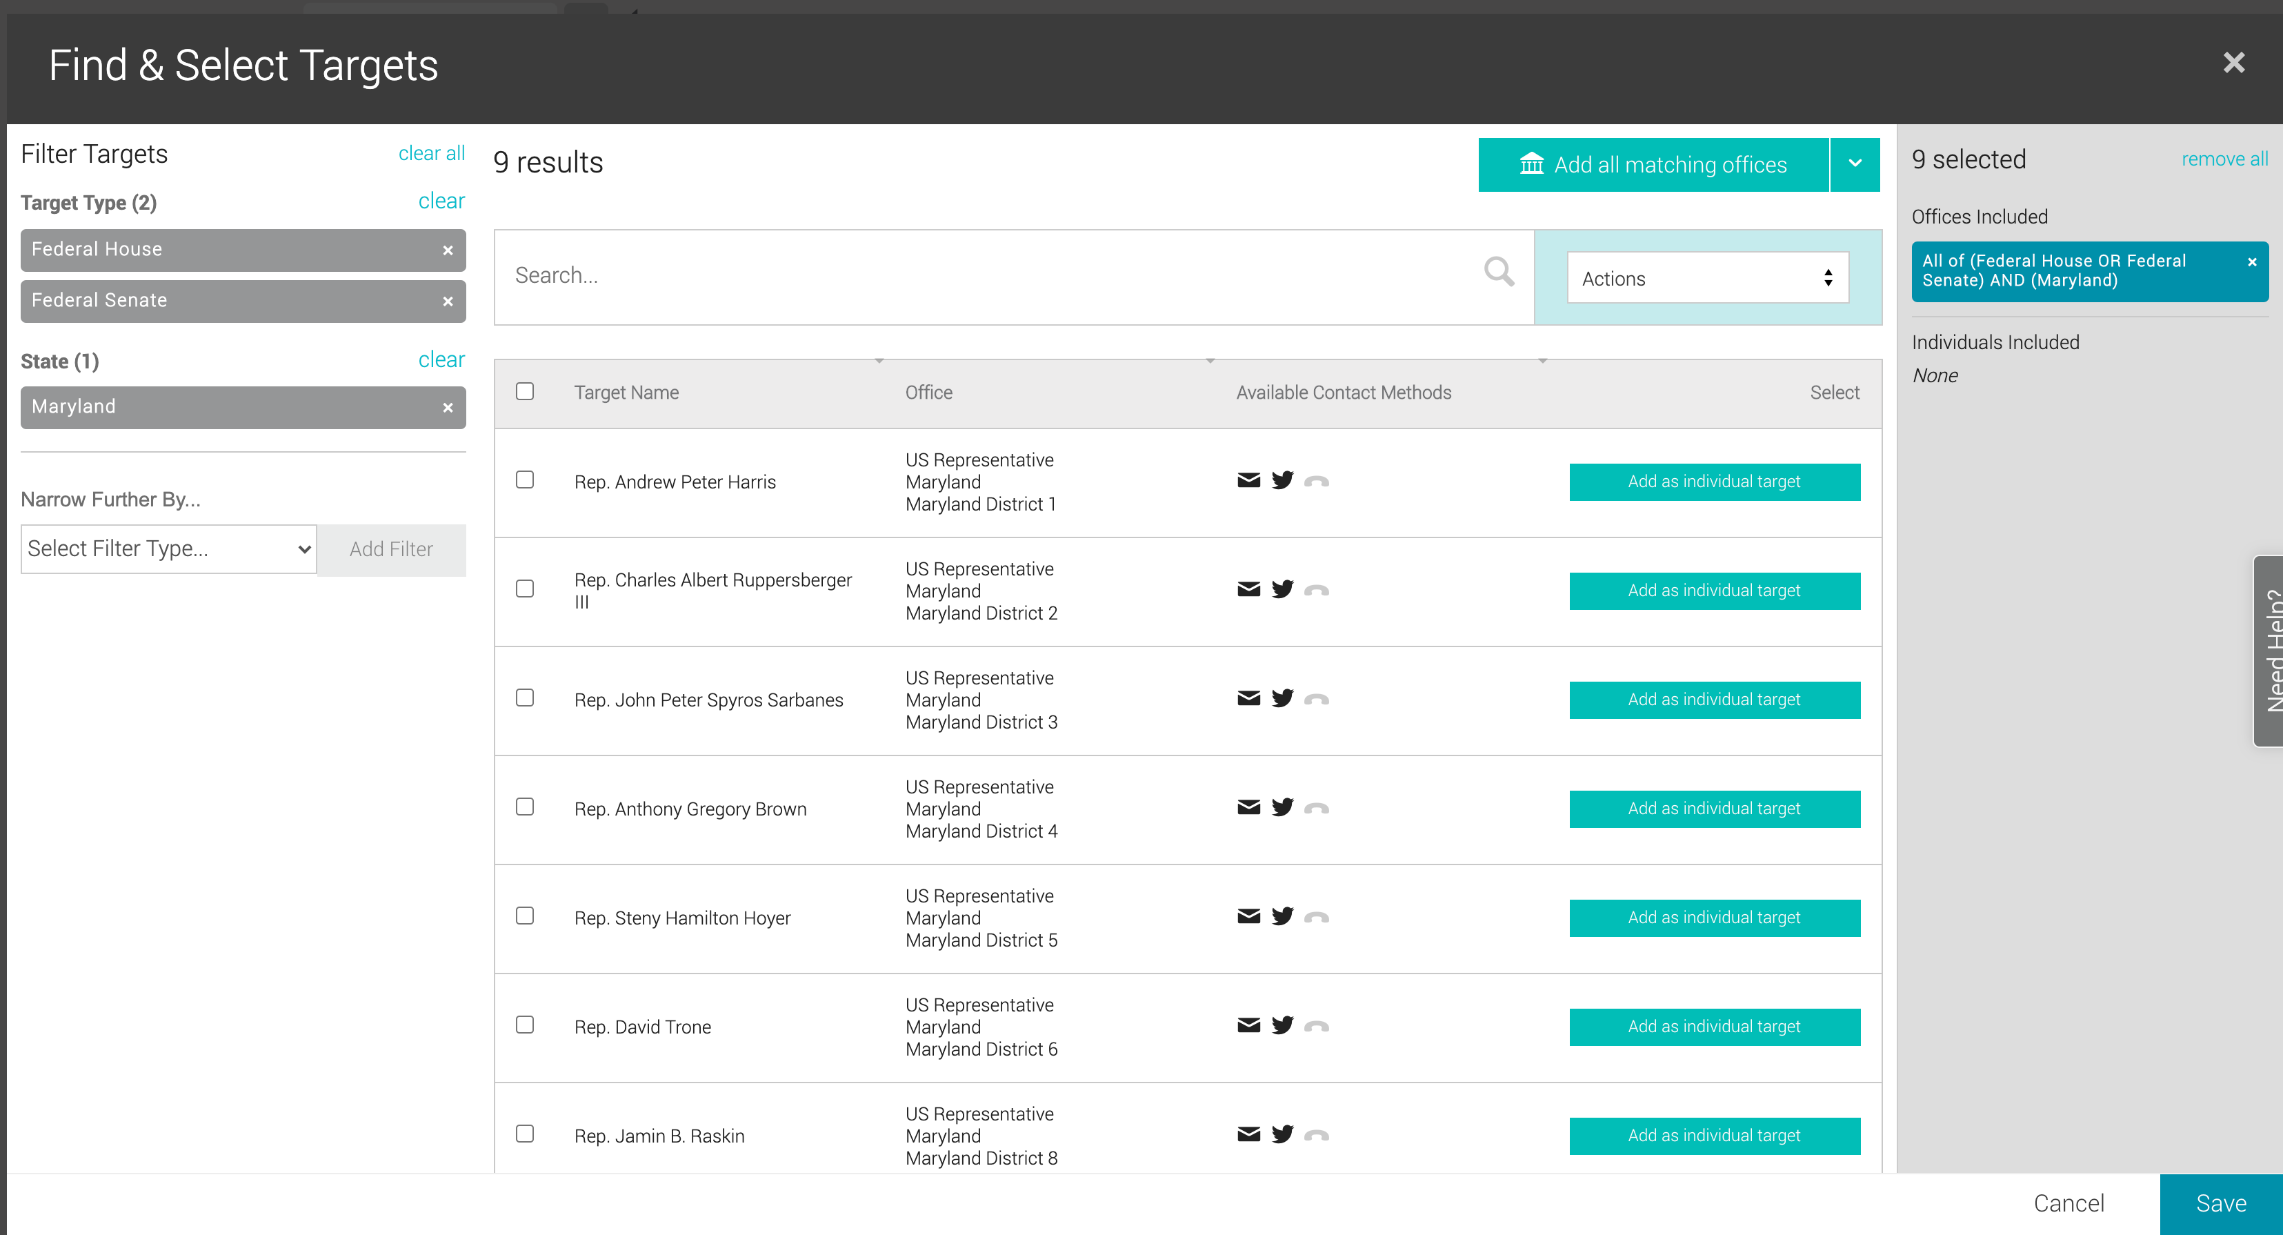Image resolution: width=2283 pixels, height=1235 pixels.
Task: Click the email icon for Rep. John Peter Spyros Sarbanes
Action: pos(1248,699)
